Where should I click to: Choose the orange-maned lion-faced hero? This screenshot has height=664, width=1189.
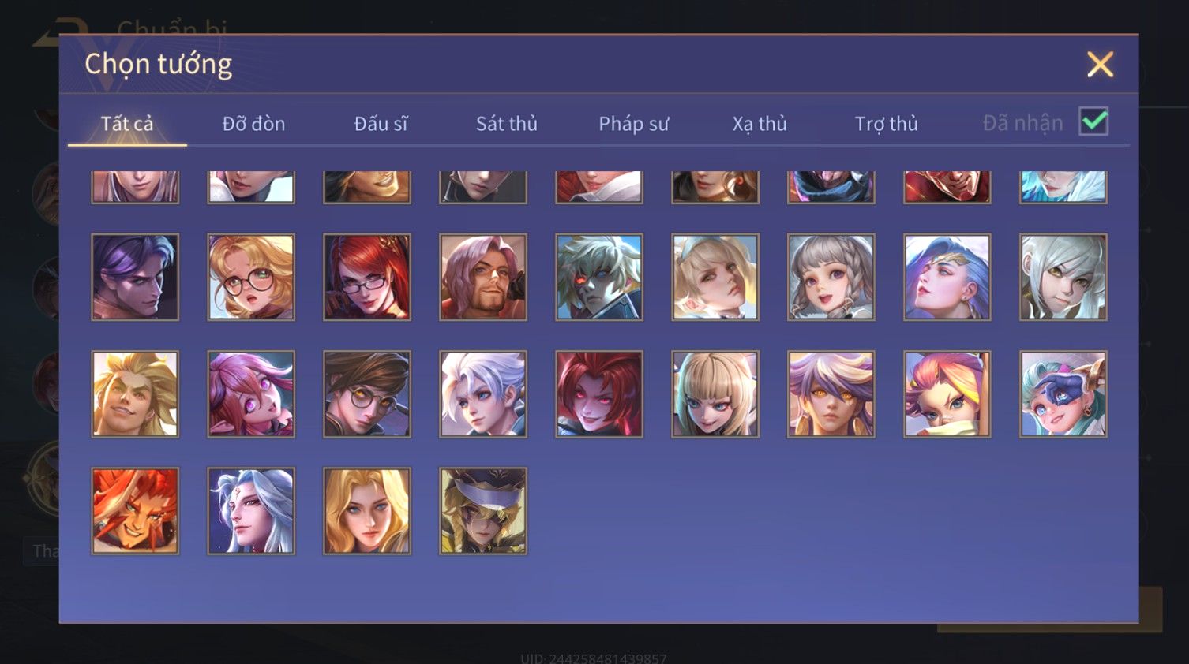tap(135, 511)
